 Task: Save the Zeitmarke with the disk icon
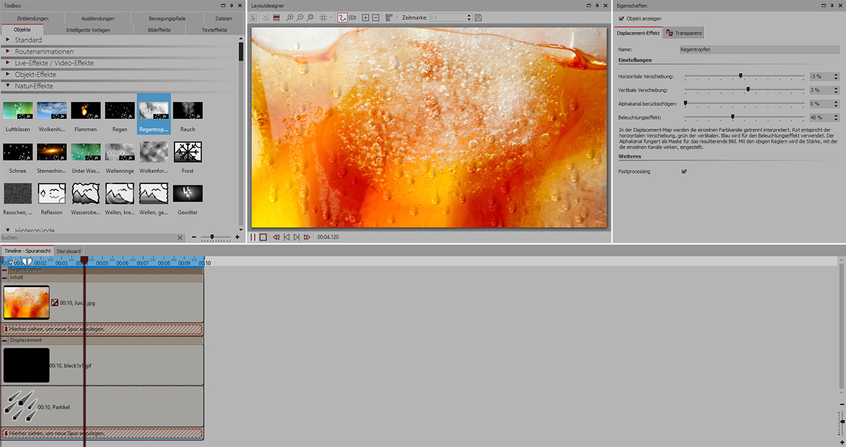[x=478, y=18]
